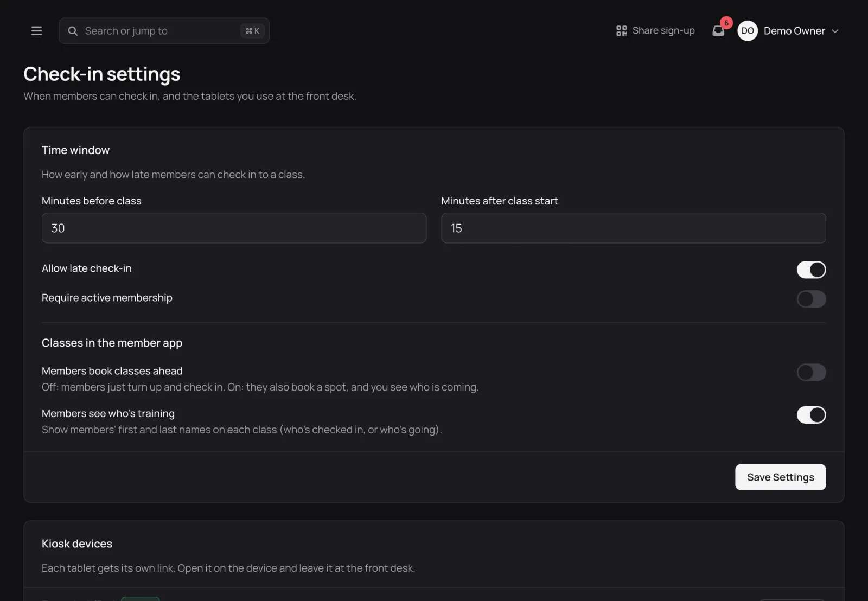Click the Share sign-up link
Viewport: 868px width, 601px height.
655,31
